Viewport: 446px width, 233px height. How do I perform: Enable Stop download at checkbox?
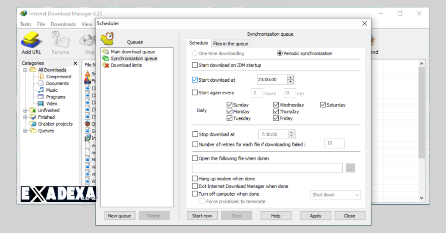pos(195,134)
